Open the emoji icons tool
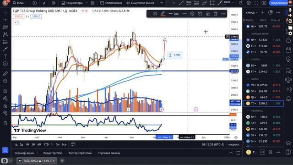 [x=5, y=64]
